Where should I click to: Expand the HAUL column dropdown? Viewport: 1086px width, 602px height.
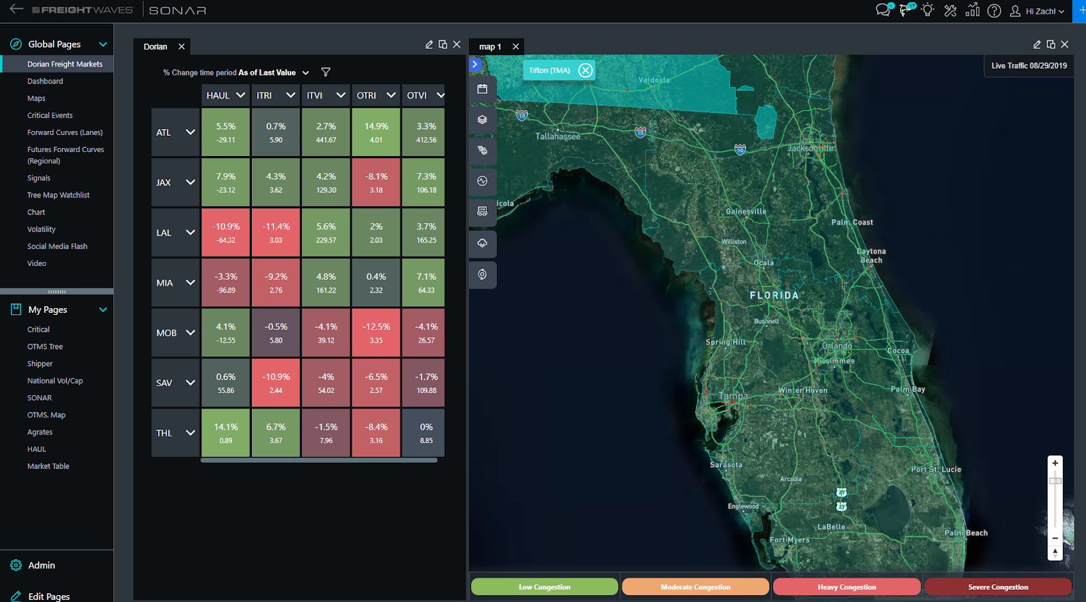(240, 96)
